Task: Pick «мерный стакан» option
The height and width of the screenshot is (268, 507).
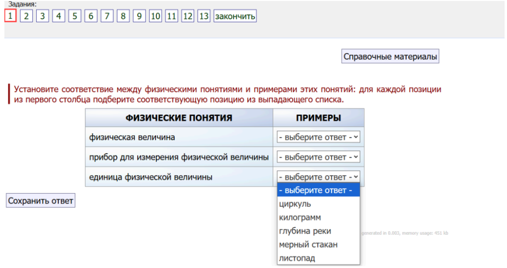Action: pyautogui.click(x=308, y=245)
